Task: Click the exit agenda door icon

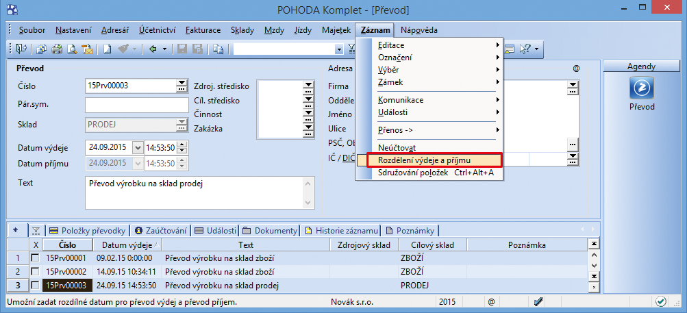Action: point(21,49)
